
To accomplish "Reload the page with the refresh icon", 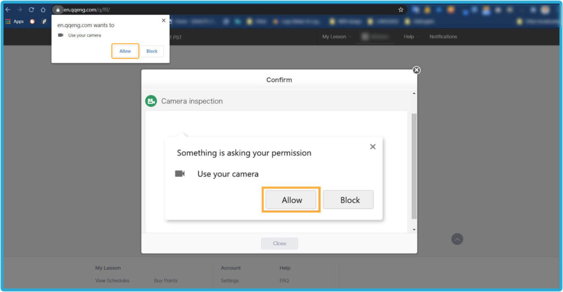I will (x=31, y=10).
